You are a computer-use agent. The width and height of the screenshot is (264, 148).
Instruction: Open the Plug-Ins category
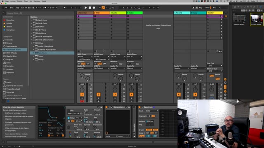click(x=10, y=59)
